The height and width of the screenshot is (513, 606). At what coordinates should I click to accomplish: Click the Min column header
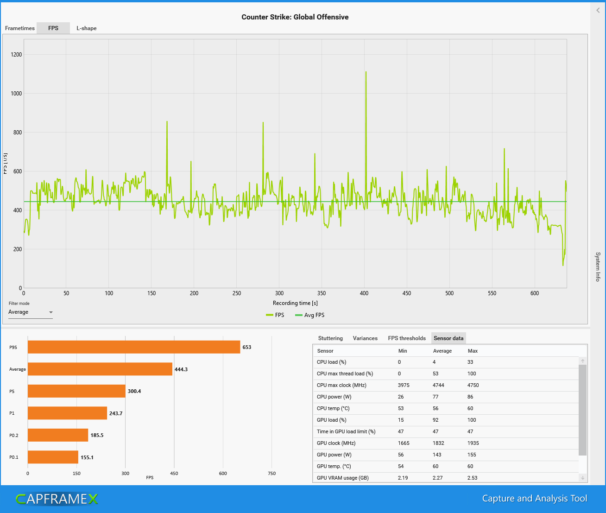click(403, 351)
